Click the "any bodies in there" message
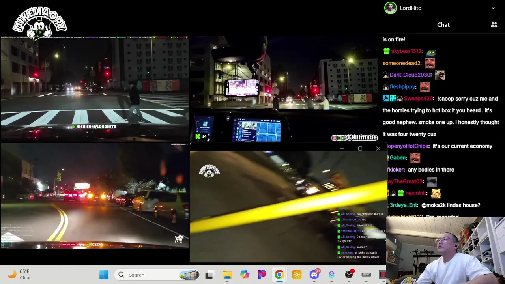Viewport: 505px width, 284px height. [431, 170]
